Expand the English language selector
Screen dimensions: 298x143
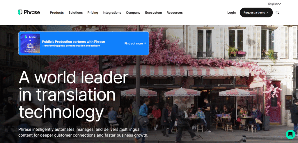(274, 4)
